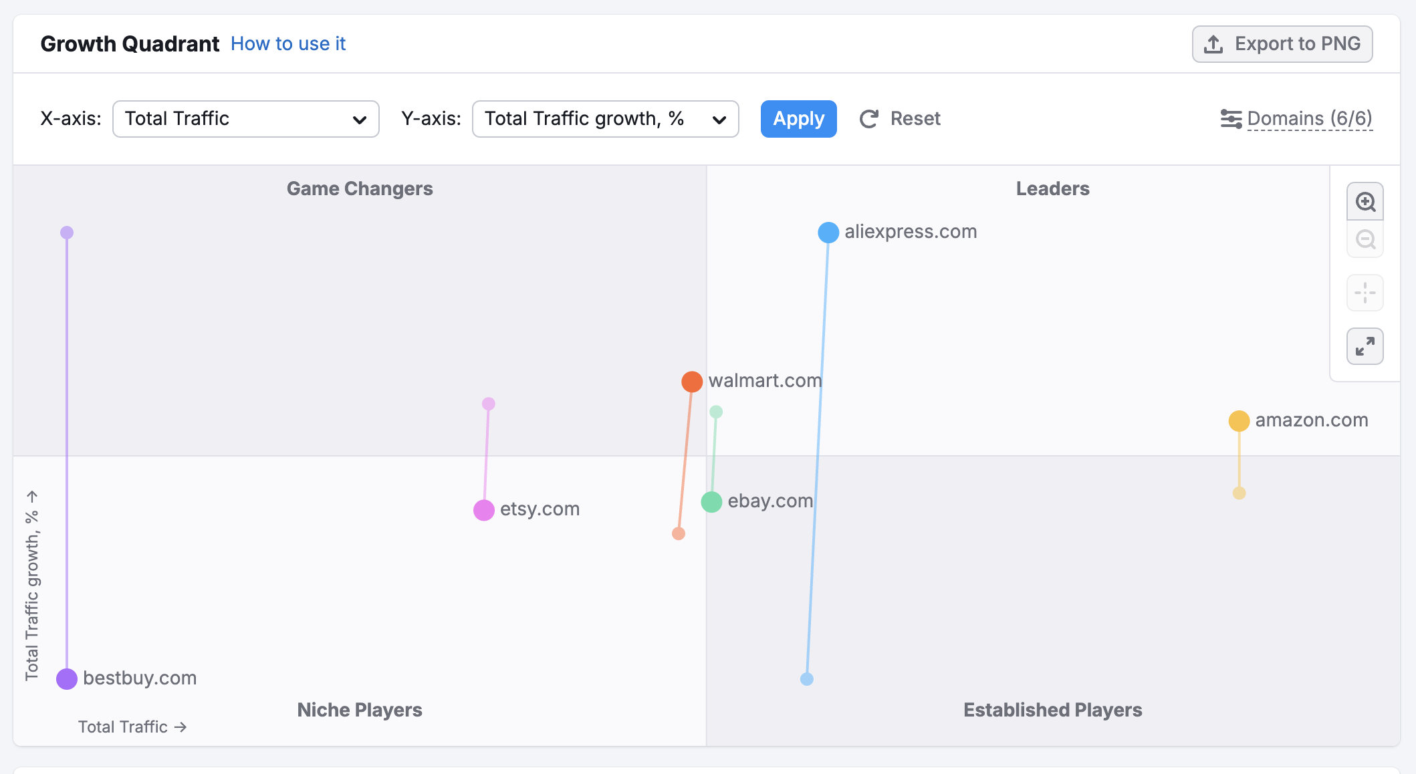Open the How to use it link
The image size is (1416, 774).
tap(288, 44)
